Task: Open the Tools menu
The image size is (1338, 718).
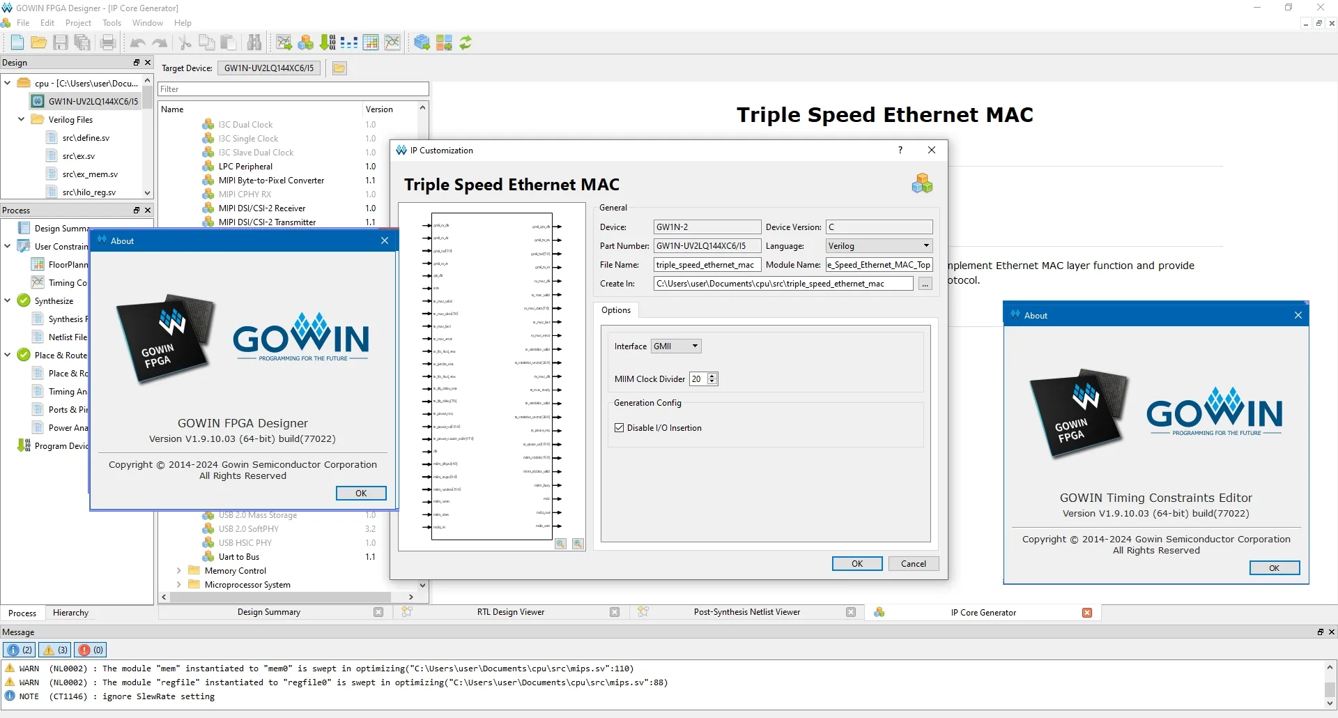Action: tap(111, 23)
